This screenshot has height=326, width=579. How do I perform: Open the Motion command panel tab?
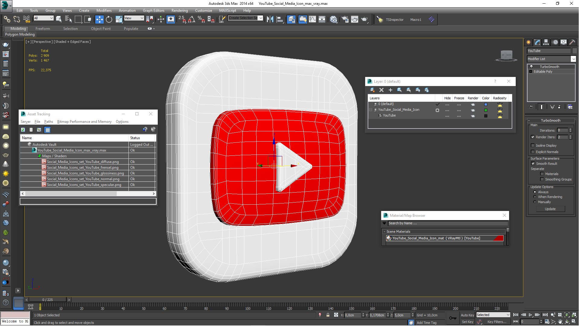(x=555, y=42)
